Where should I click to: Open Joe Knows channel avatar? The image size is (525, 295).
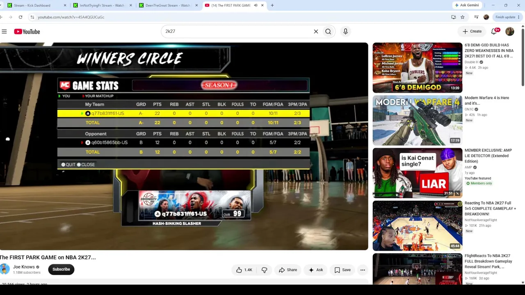(5, 269)
